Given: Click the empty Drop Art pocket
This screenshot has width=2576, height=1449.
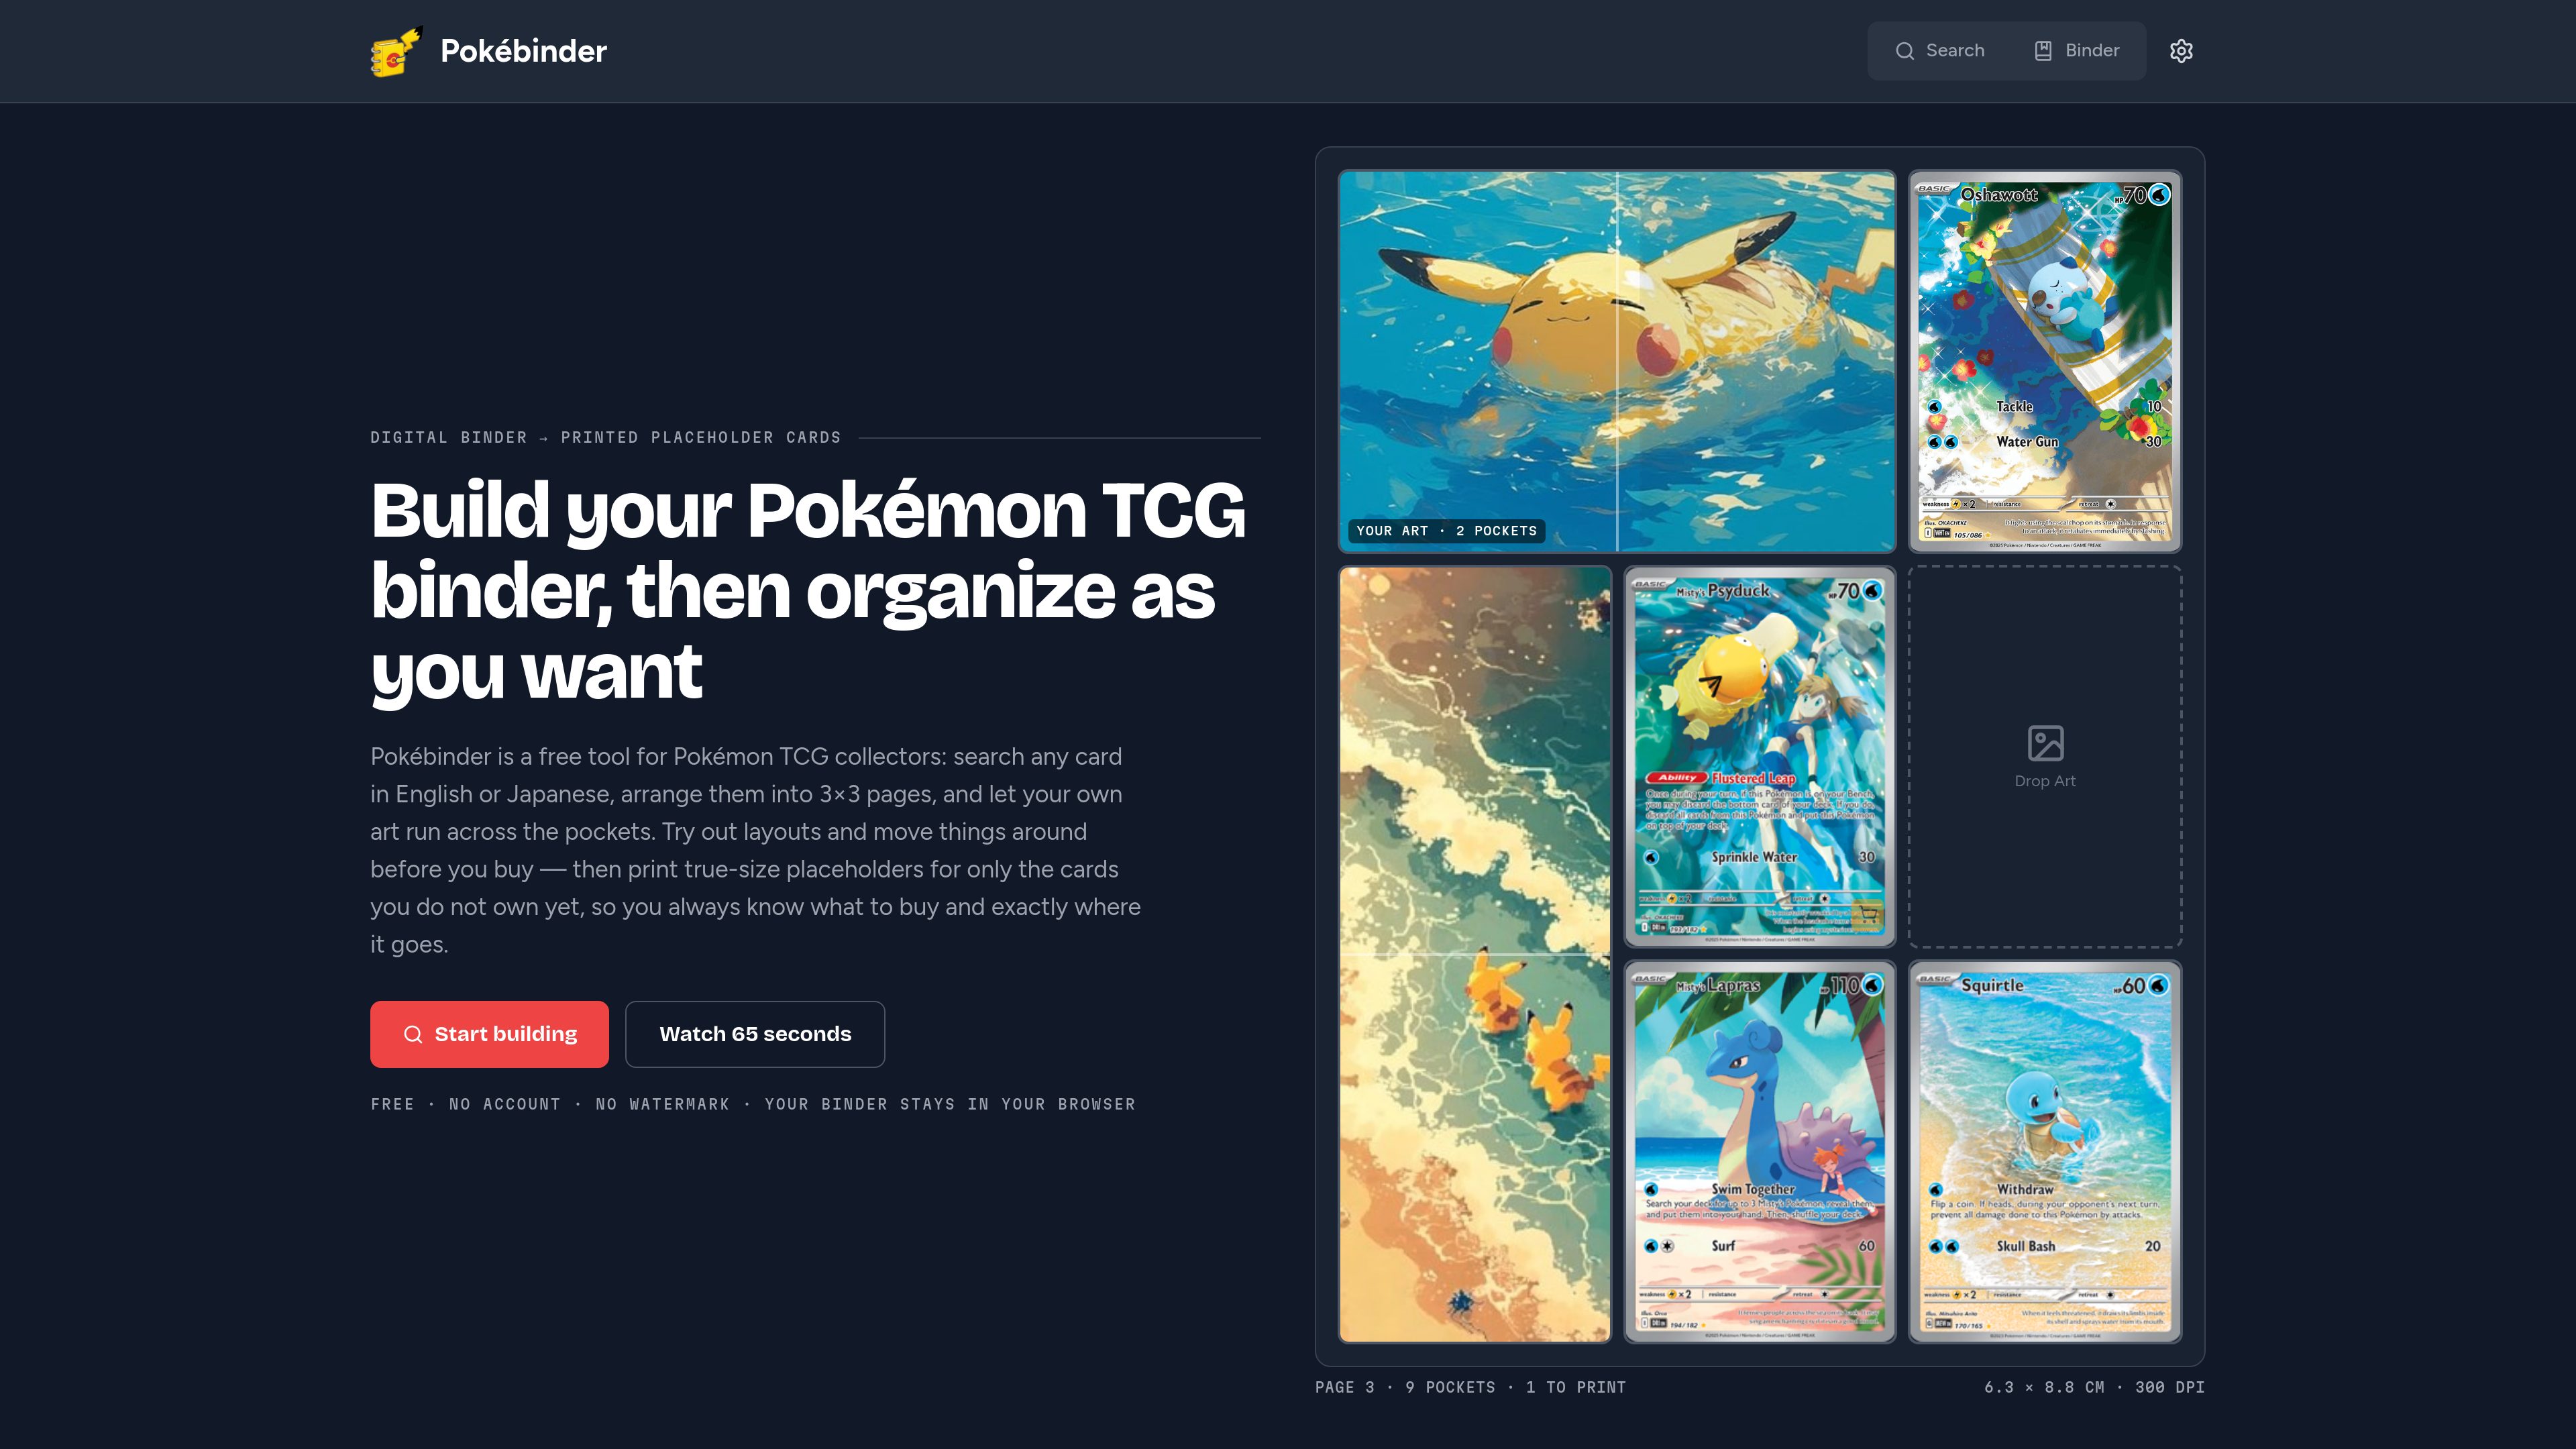Looking at the screenshot, I should (x=2045, y=756).
